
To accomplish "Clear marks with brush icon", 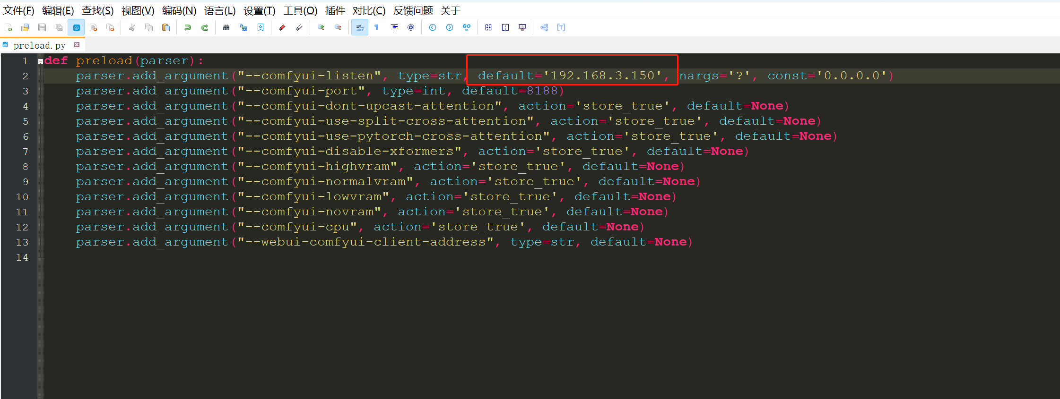I will [x=299, y=27].
